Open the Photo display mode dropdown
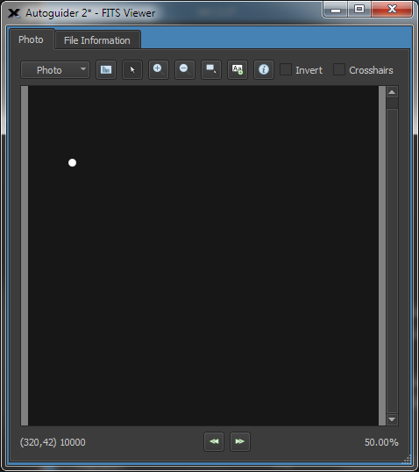 pyautogui.click(x=55, y=70)
